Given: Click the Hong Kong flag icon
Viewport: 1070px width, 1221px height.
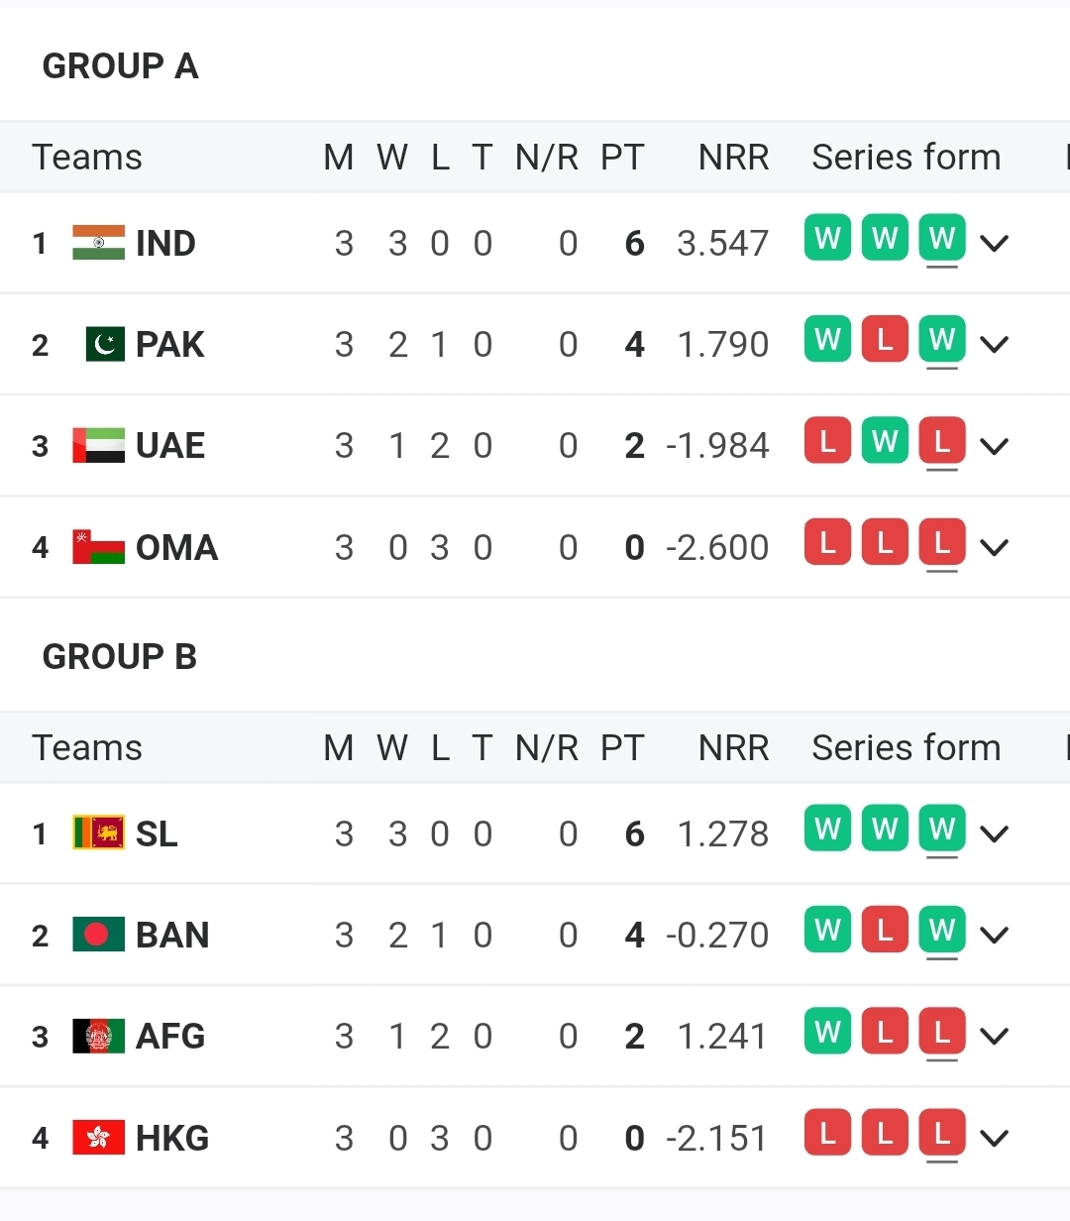Looking at the screenshot, I should 98,1138.
